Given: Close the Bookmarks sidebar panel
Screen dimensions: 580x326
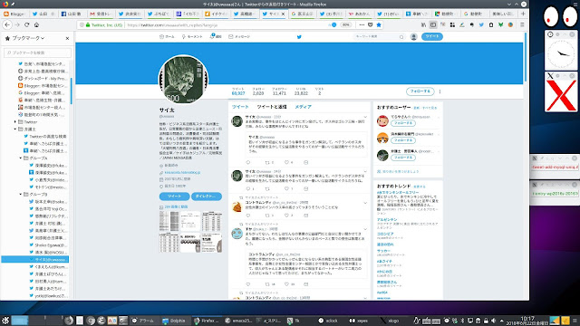Looking at the screenshot, I should [67, 38].
